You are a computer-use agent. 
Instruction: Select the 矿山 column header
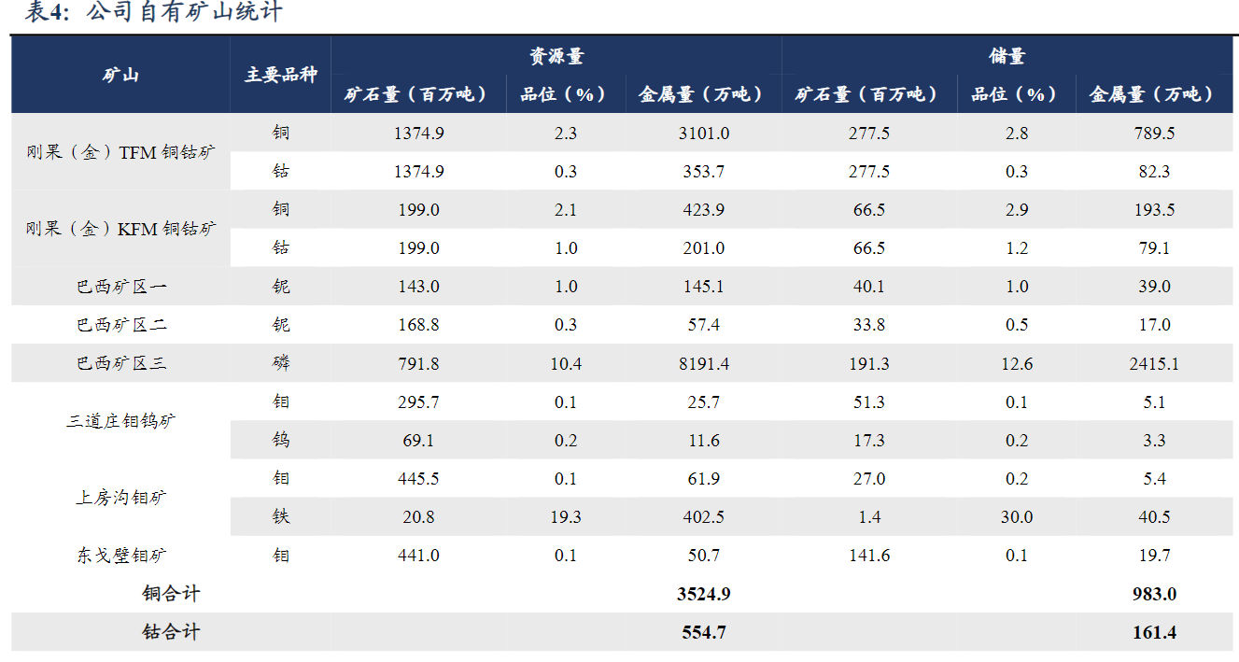coord(120,75)
